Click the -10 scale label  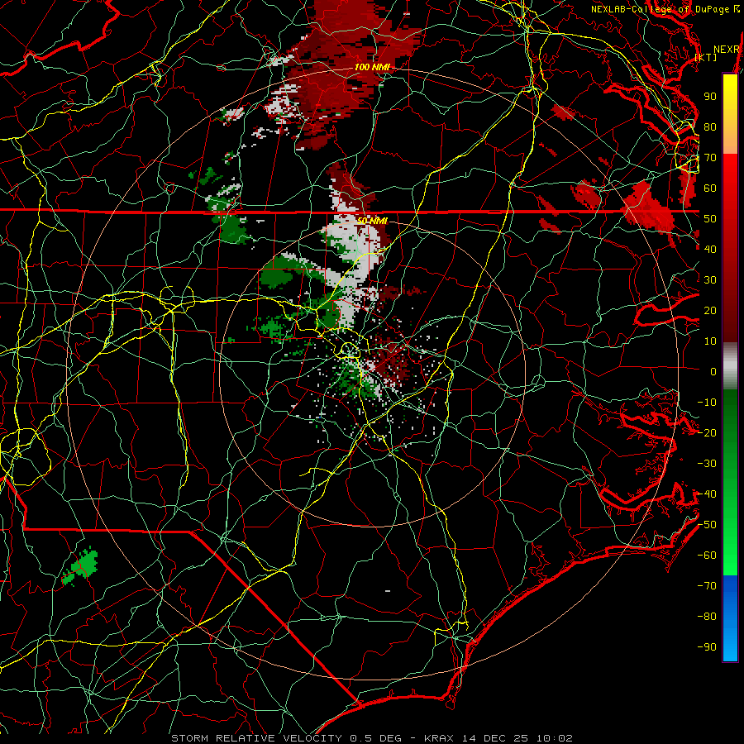point(707,403)
